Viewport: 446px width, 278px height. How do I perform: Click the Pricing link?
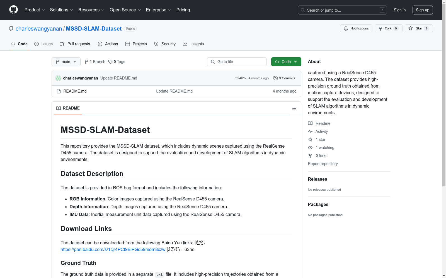pos(183,10)
